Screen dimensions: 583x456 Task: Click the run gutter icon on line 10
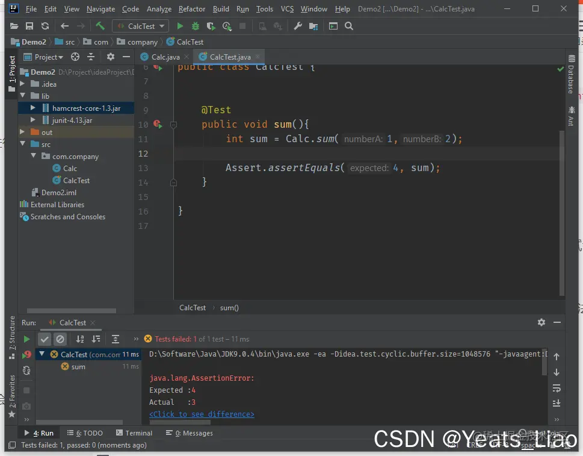pyautogui.click(x=158, y=124)
